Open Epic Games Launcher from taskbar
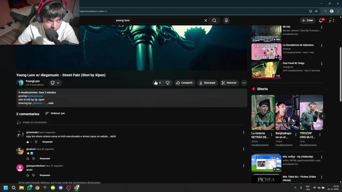This screenshot has height=192, width=342. (x=45, y=188)
